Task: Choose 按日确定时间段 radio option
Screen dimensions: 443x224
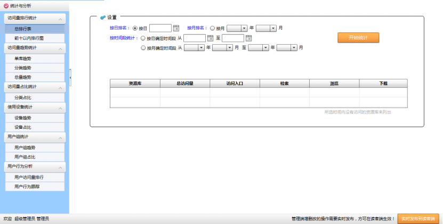Action: coord(143,38)
